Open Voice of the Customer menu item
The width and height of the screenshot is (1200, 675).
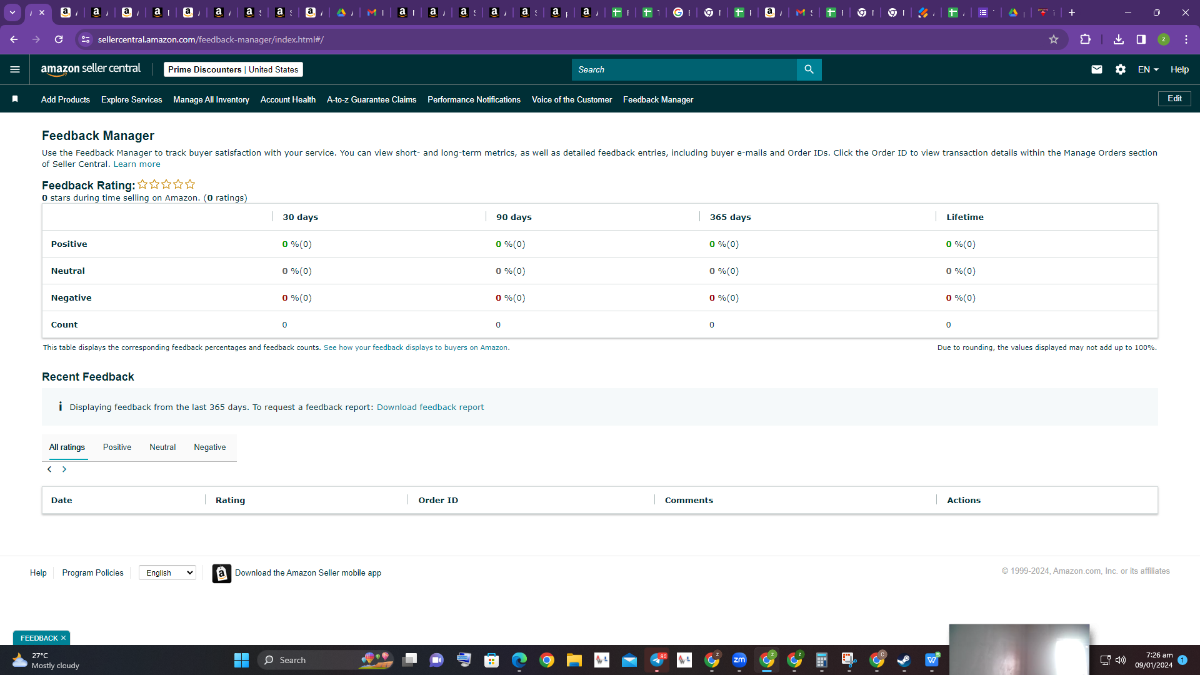pyautogui.click(x=572, y=99)
